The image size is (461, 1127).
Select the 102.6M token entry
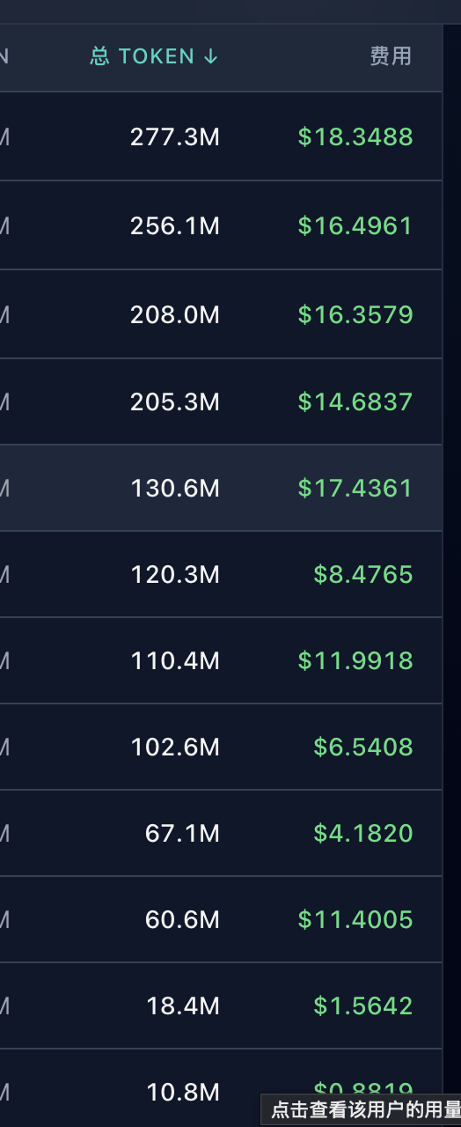[x=221, y=747]
